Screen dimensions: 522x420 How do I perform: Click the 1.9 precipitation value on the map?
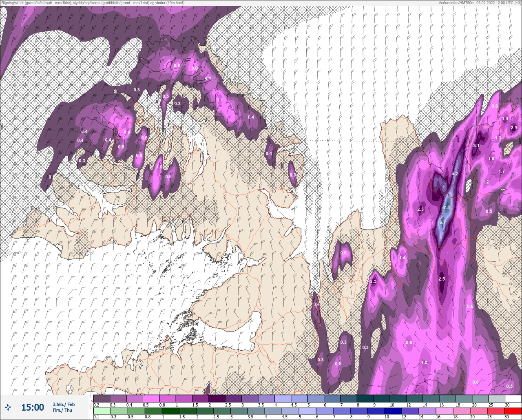pyautogui.click(x=505, y=119)
